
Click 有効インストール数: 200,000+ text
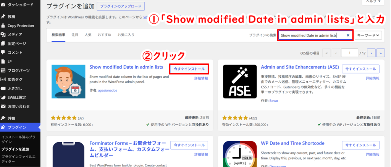point(246,125)
